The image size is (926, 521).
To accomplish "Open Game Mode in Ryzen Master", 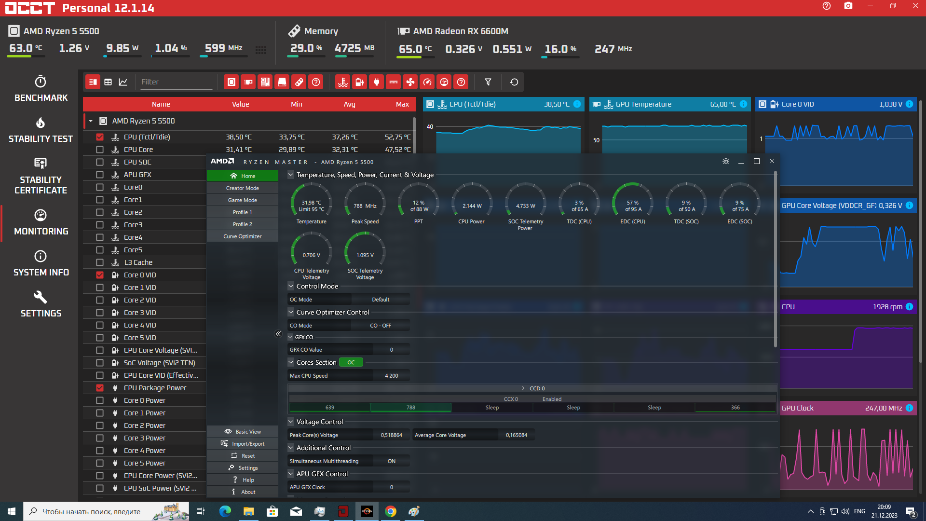I will (243, 200).
